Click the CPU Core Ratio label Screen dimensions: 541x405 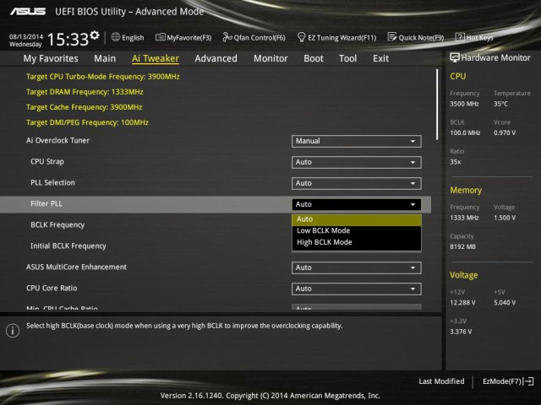pos(52,288)
